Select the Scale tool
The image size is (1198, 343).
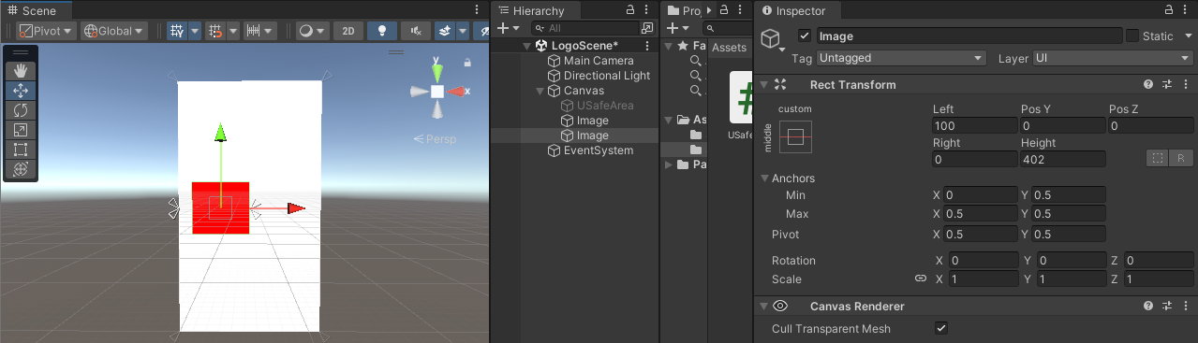(x=21, y=130)
